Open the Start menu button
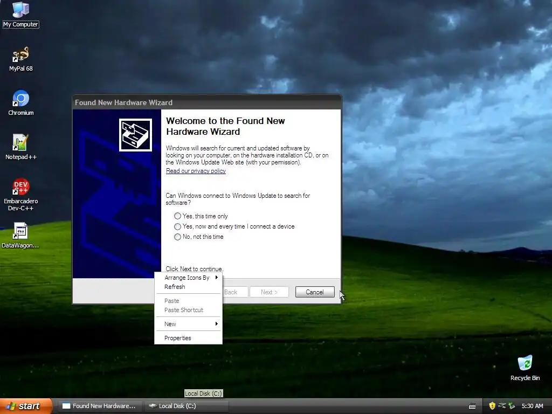The width and height of the screenshot is (552, 414). tap(26, 406)
